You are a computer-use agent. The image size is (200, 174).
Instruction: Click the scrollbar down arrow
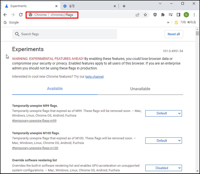tap(197, 171)
